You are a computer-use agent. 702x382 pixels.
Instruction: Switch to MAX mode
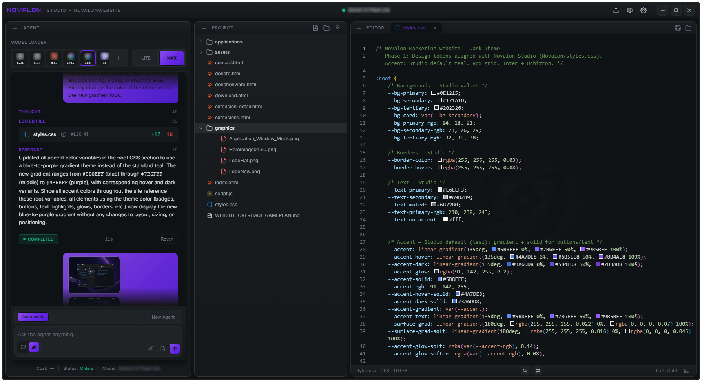tap(172, 58)
